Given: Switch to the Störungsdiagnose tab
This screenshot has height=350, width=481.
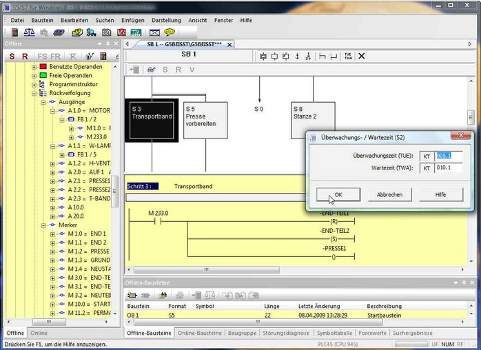Looking at the screenshot, I should 286,333.
